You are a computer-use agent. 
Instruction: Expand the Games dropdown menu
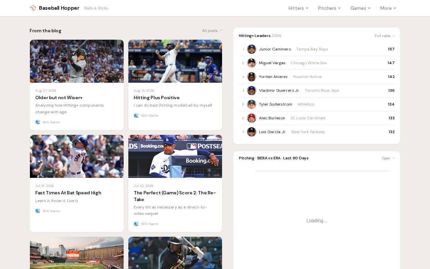360,8
